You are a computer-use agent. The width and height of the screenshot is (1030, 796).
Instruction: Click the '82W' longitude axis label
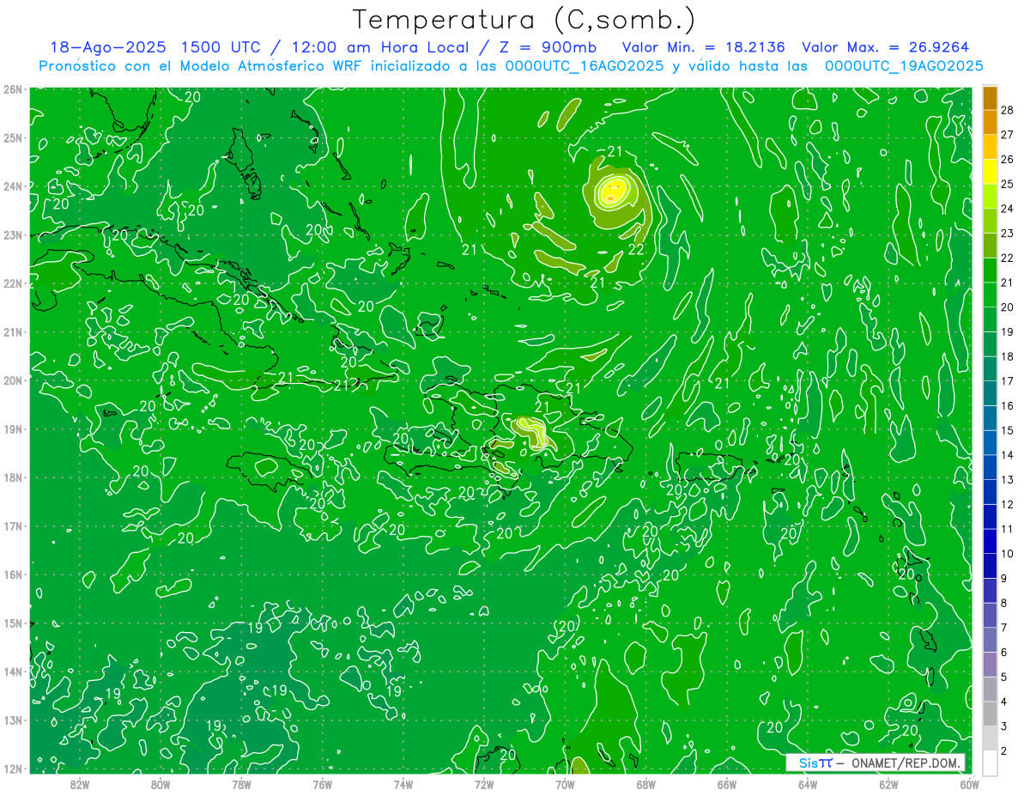[x=79, y=784]
